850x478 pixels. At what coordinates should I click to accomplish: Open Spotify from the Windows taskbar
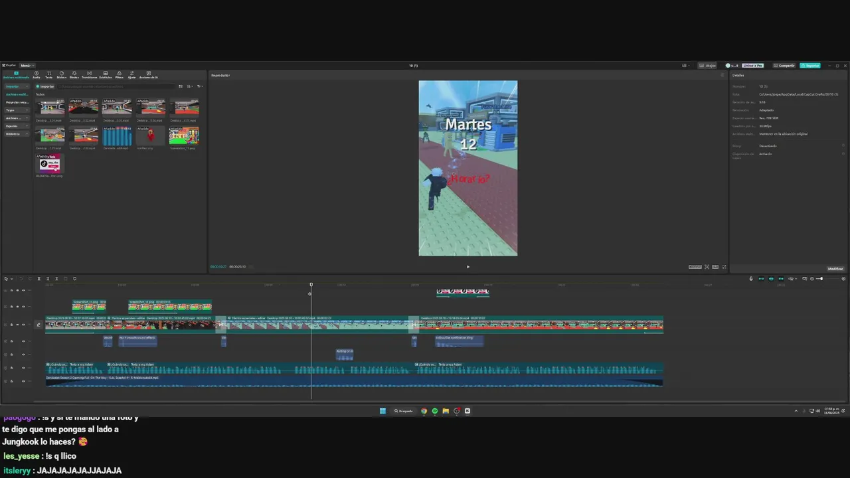tap(435, 411)
